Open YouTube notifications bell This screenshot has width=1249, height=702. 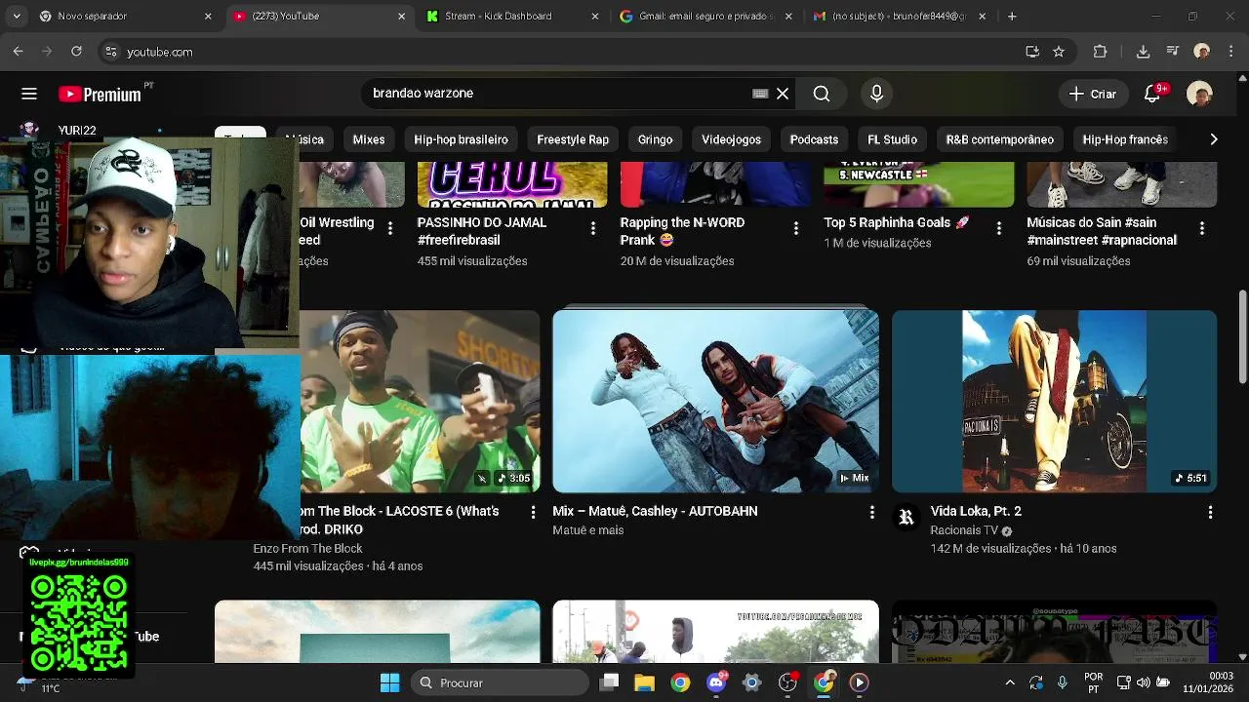point(1152,94)
